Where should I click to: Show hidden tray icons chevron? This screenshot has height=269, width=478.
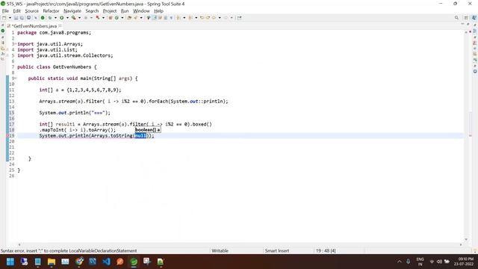click(400, 262)
